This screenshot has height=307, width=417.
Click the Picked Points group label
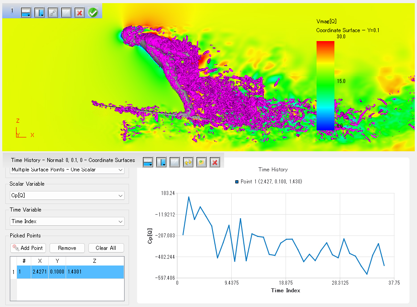tap(25, 236)
